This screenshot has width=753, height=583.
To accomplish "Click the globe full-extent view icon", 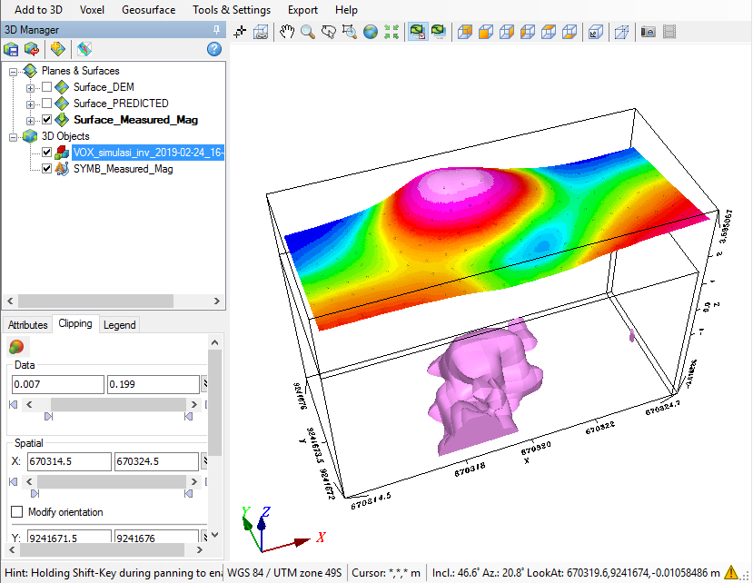I will click(371, 32).
